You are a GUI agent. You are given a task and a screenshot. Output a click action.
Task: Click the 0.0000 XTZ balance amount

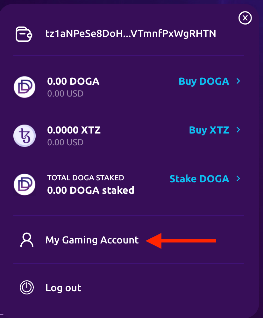[74, 130]
